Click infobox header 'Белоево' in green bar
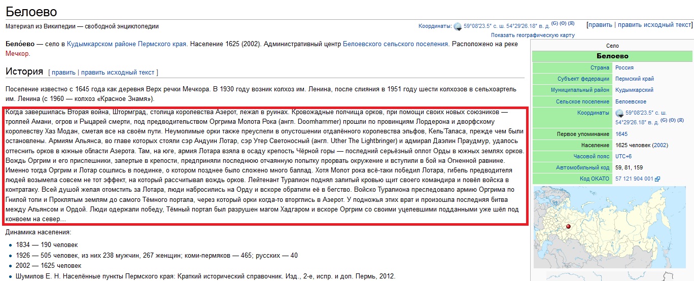The width and height of the screenshot is (694, 281). pos(612,56)
